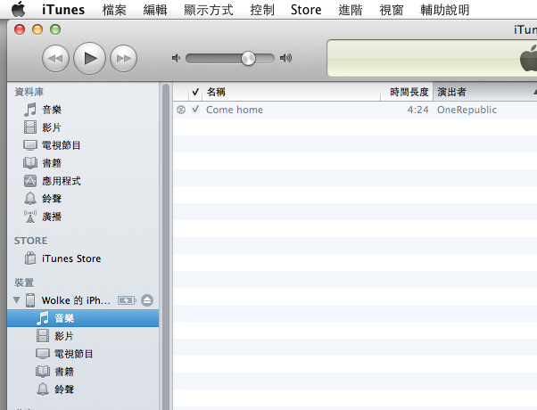Click the OneRepublic artist cell
The height and width of the screenshot is (410, 537).
[x=467, y=110]
